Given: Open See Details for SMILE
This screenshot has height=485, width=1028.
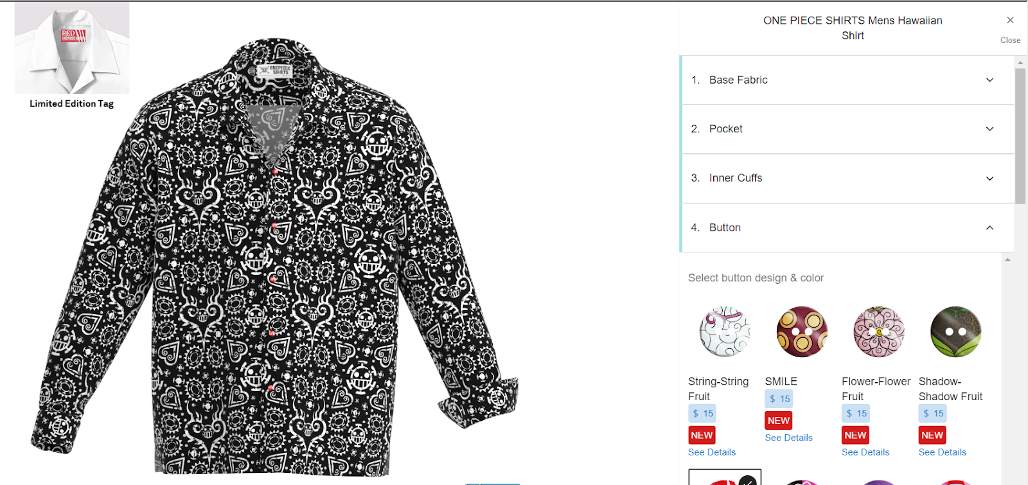Looking at the screenshot, I should [788, 437].
